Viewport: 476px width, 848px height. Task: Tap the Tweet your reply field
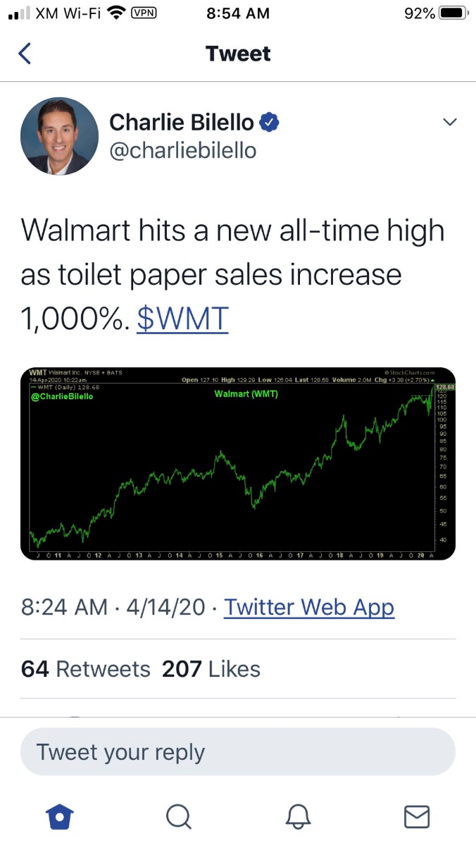(x=237, y=752)
